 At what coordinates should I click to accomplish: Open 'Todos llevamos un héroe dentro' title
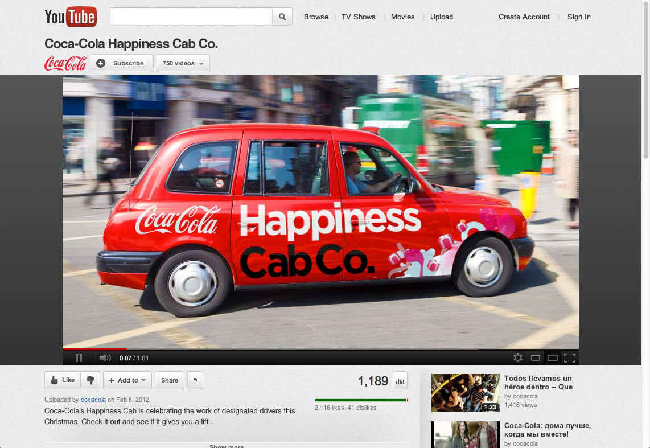coord(538,383)
